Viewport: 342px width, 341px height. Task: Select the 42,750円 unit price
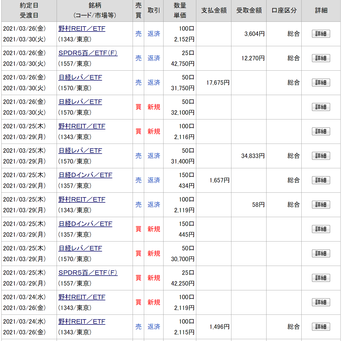pyautogui.click(x=183, y=64)
